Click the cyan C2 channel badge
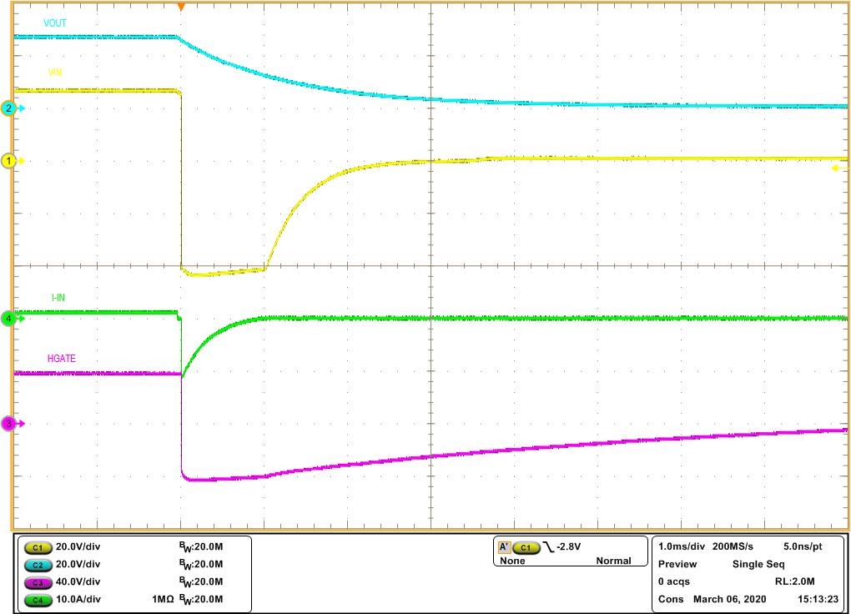The height and width of the screenshot is (614, 851). click(37, 565)
